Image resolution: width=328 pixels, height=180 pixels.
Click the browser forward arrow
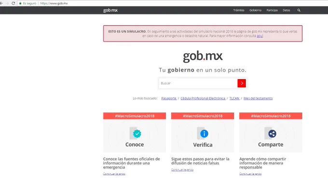[x=7, y=3]
